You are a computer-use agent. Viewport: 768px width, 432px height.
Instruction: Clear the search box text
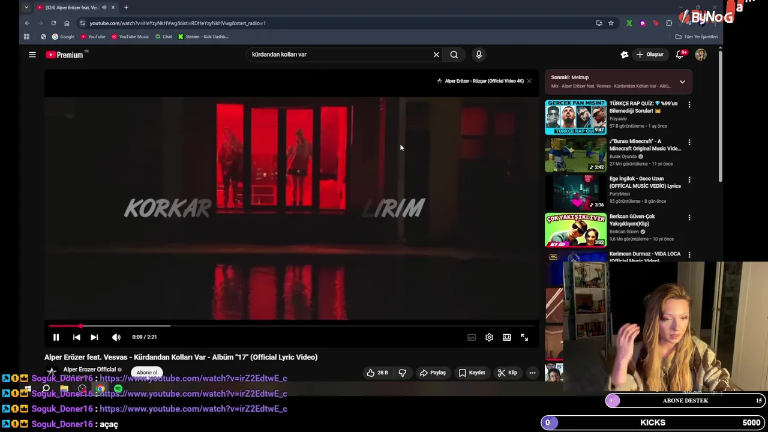436,55
